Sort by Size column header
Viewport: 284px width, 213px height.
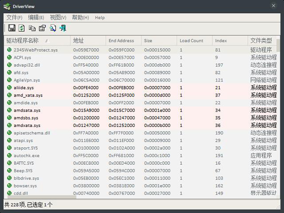point(159,41)
